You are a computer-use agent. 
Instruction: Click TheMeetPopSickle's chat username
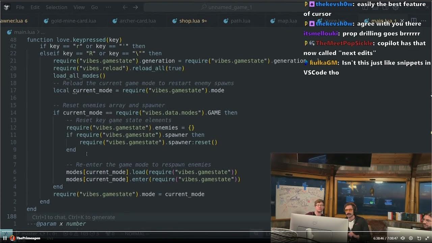coord(345,43)
